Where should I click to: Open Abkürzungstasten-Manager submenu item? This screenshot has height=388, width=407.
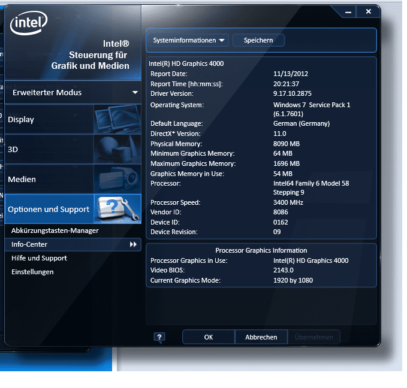point(55,231)
